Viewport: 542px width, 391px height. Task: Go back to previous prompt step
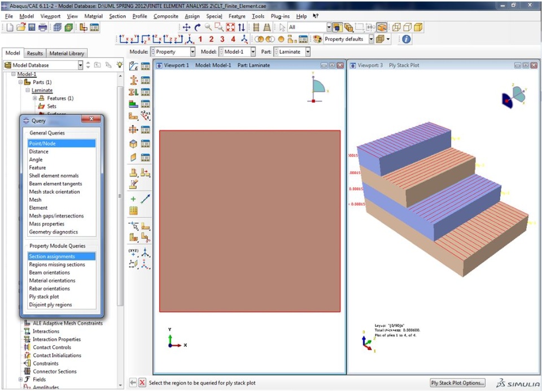pyautogui.click(x=133, y=383)
